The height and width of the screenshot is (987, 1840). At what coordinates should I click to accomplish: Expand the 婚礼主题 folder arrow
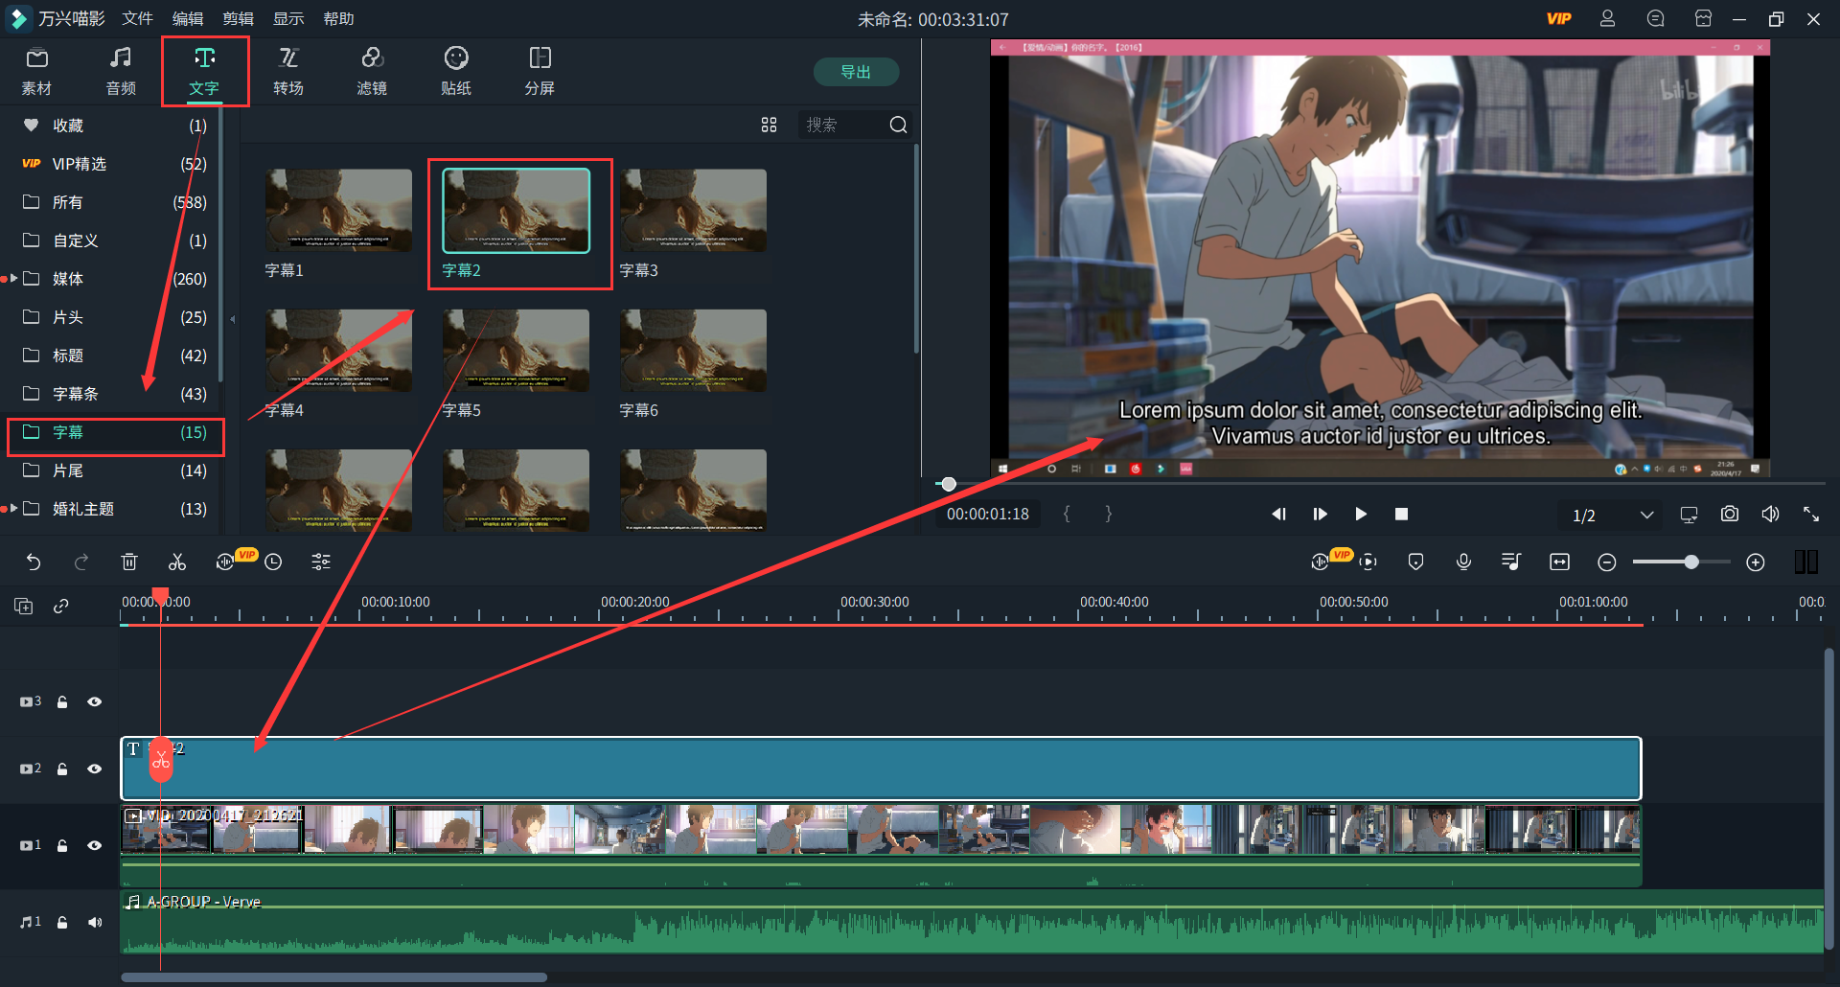[x=13, y=509]
